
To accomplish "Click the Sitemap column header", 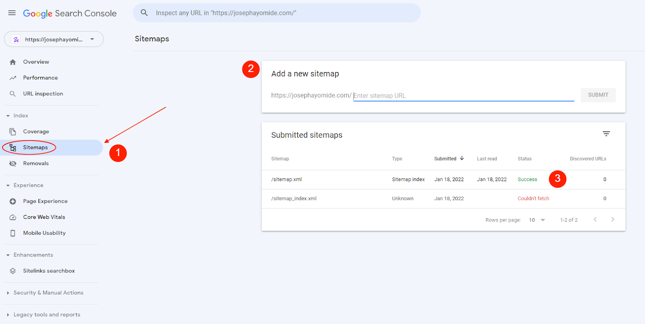I will (280, 159).
